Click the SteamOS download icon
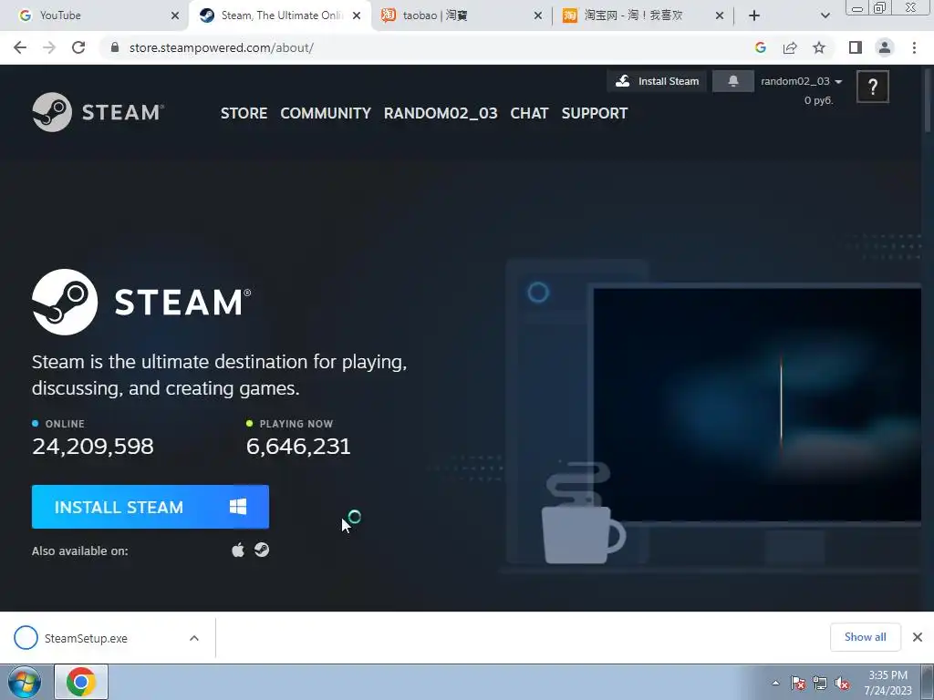Screen dimensions: 934x700 (x=262, y=550)
